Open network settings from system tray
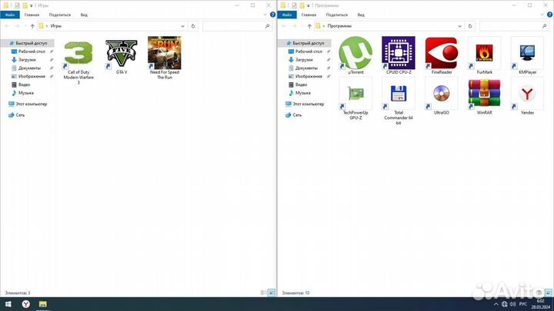This screenshot has height=311, width=554. coord(504,304)
